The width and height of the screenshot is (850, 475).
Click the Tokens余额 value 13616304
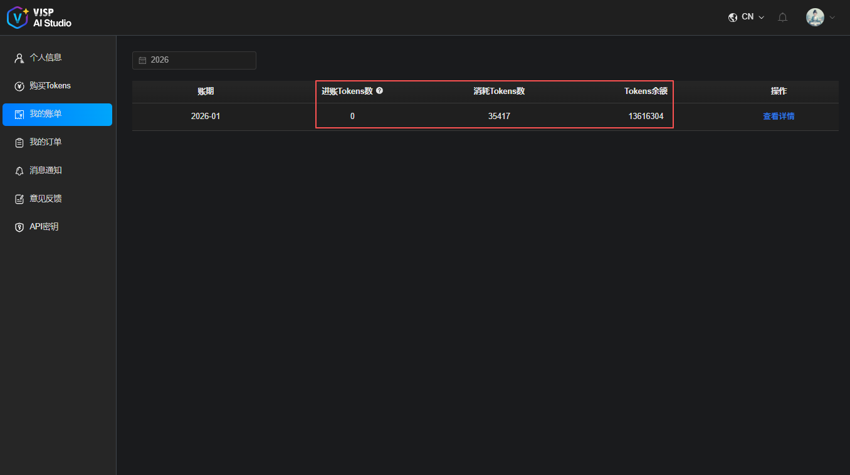click(x=646, y=117)
